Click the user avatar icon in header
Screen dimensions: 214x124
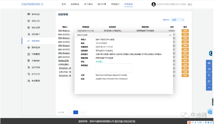tap(154, 4)
